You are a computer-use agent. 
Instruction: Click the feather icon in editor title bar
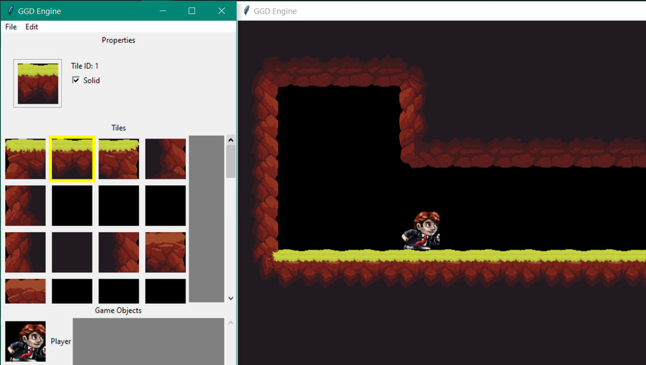(10, 11)
